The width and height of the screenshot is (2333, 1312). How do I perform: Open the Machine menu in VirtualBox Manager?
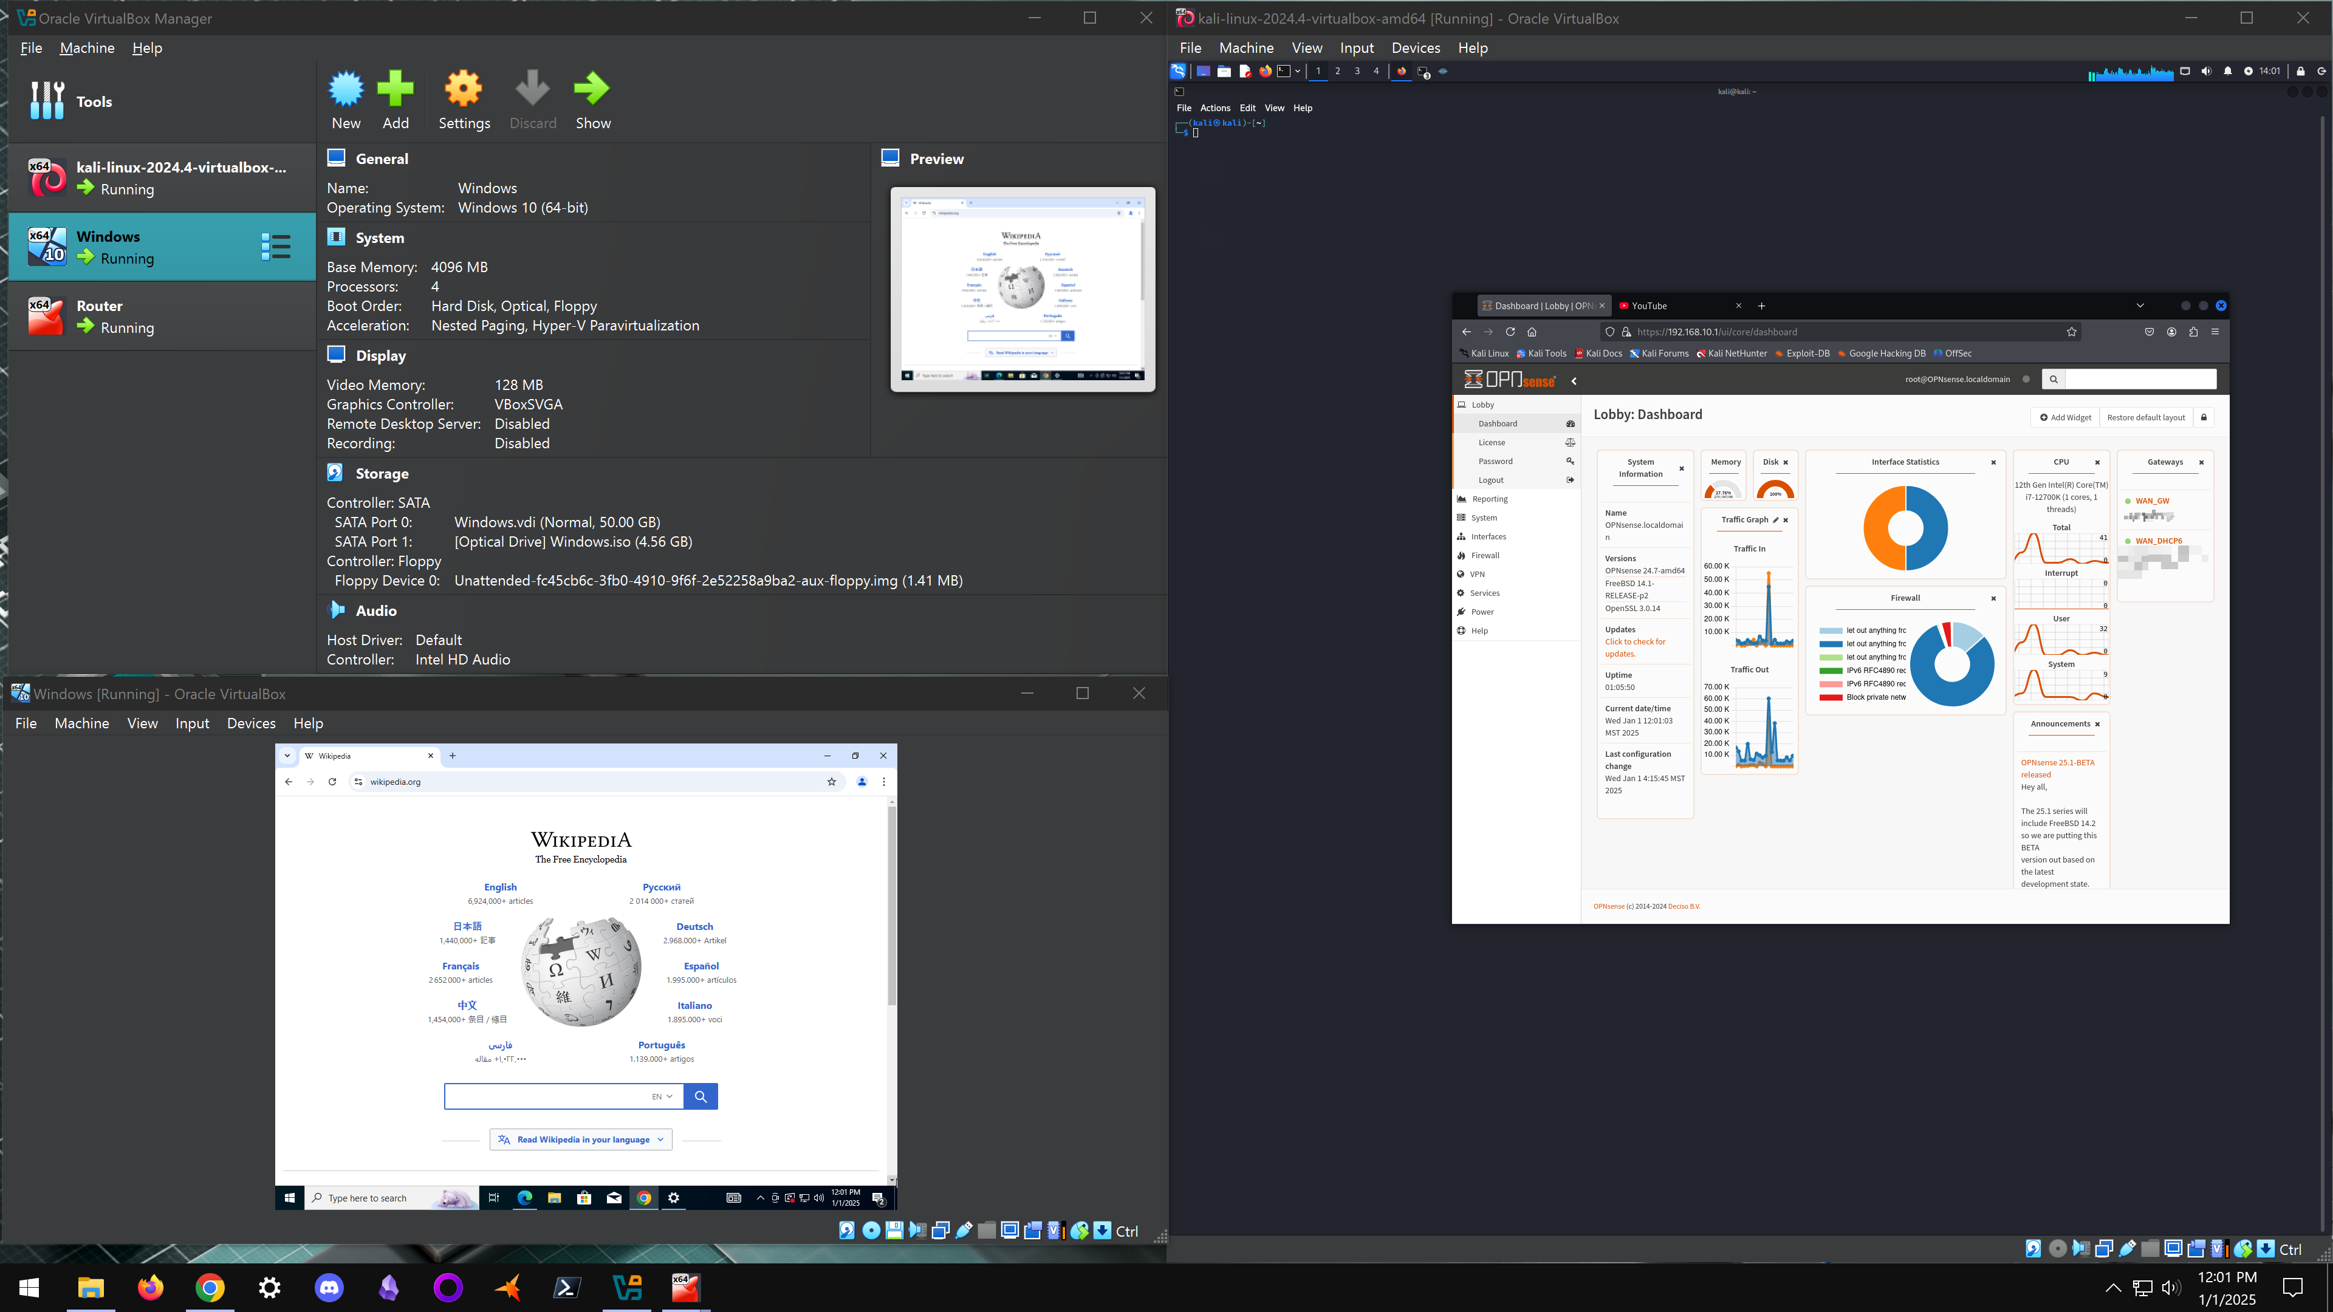87,48
